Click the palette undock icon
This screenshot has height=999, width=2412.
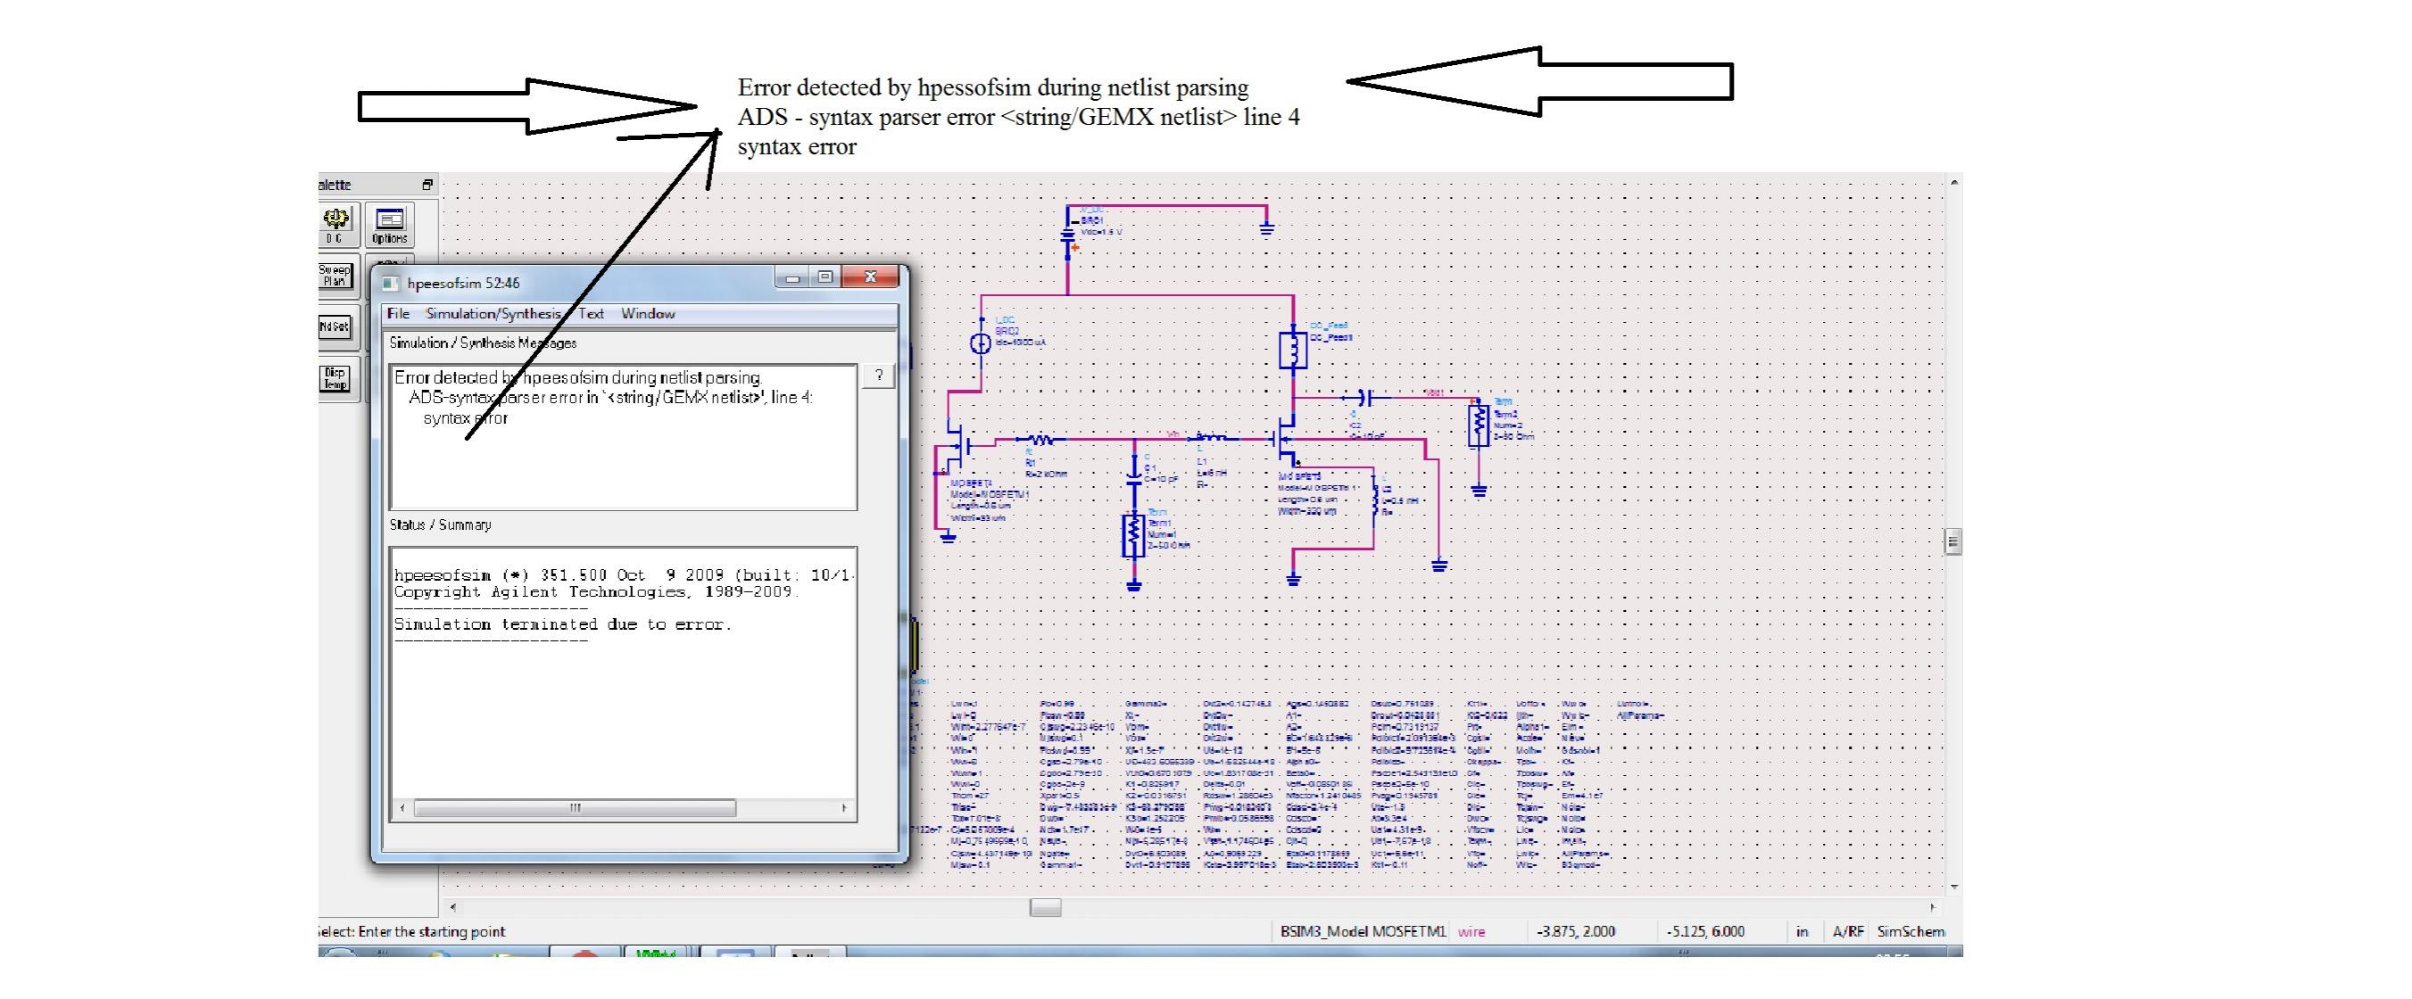427,185
